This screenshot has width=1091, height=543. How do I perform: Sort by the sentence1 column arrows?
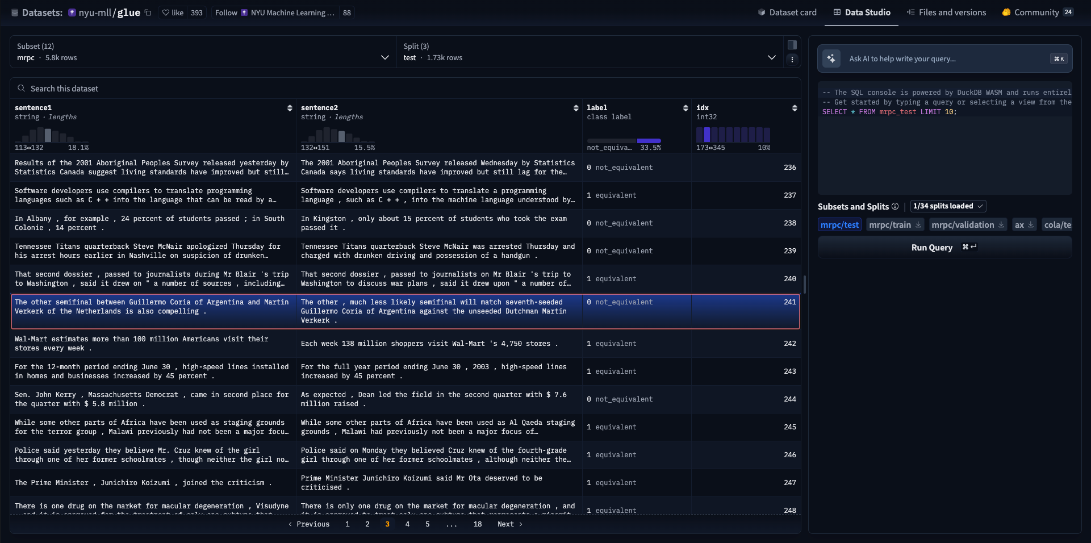tap(290, 108)
